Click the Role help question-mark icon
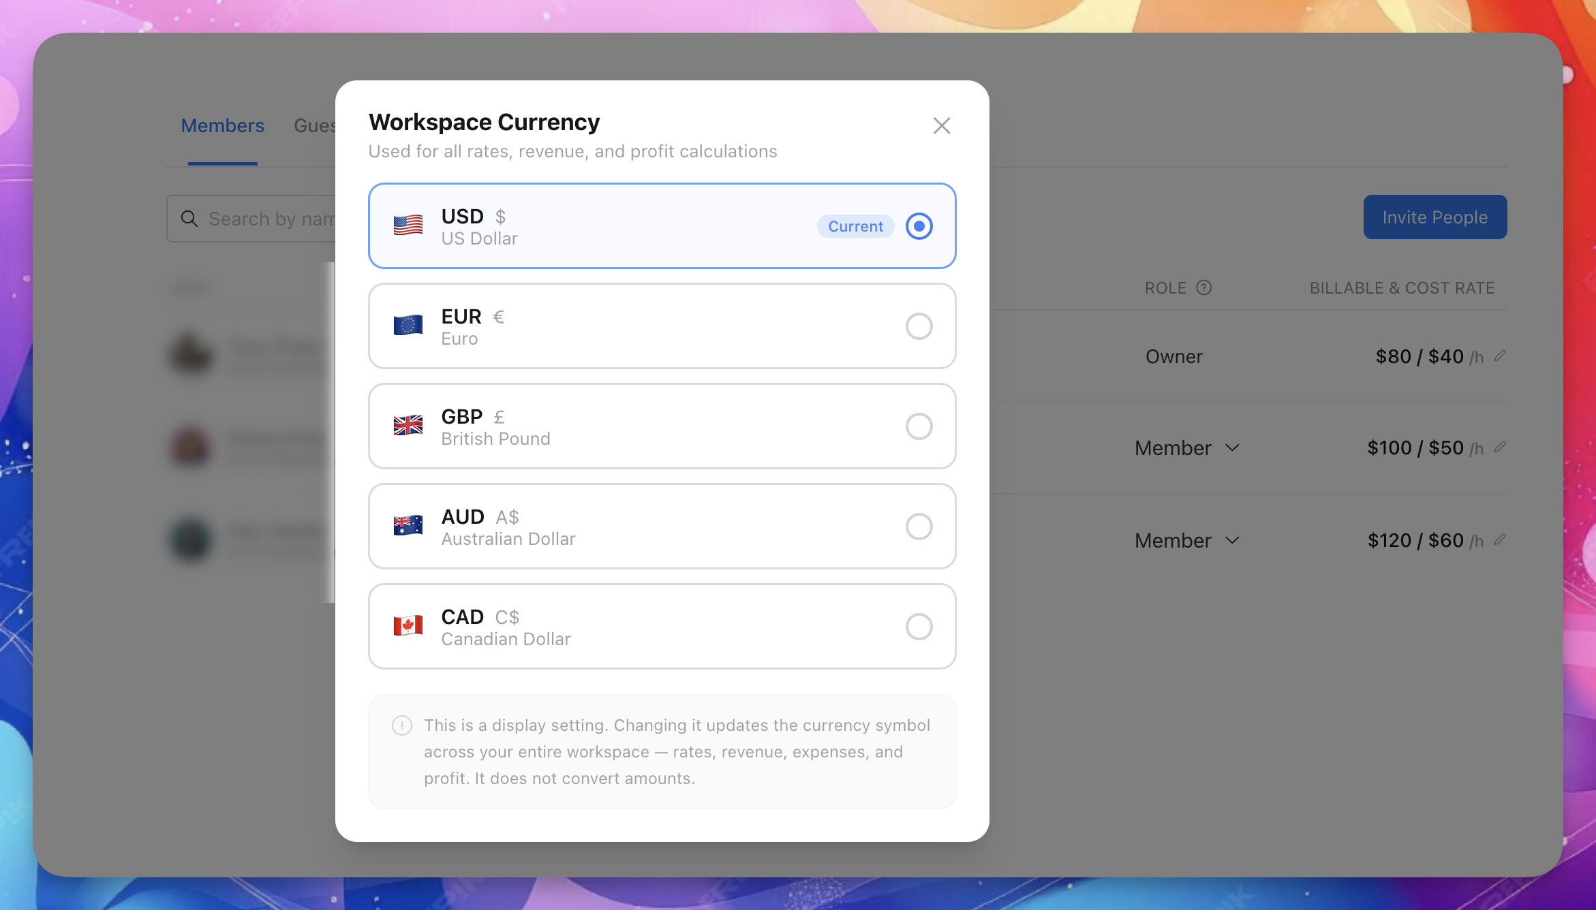The image size is (1596, 910). (x=1204, y=287)
